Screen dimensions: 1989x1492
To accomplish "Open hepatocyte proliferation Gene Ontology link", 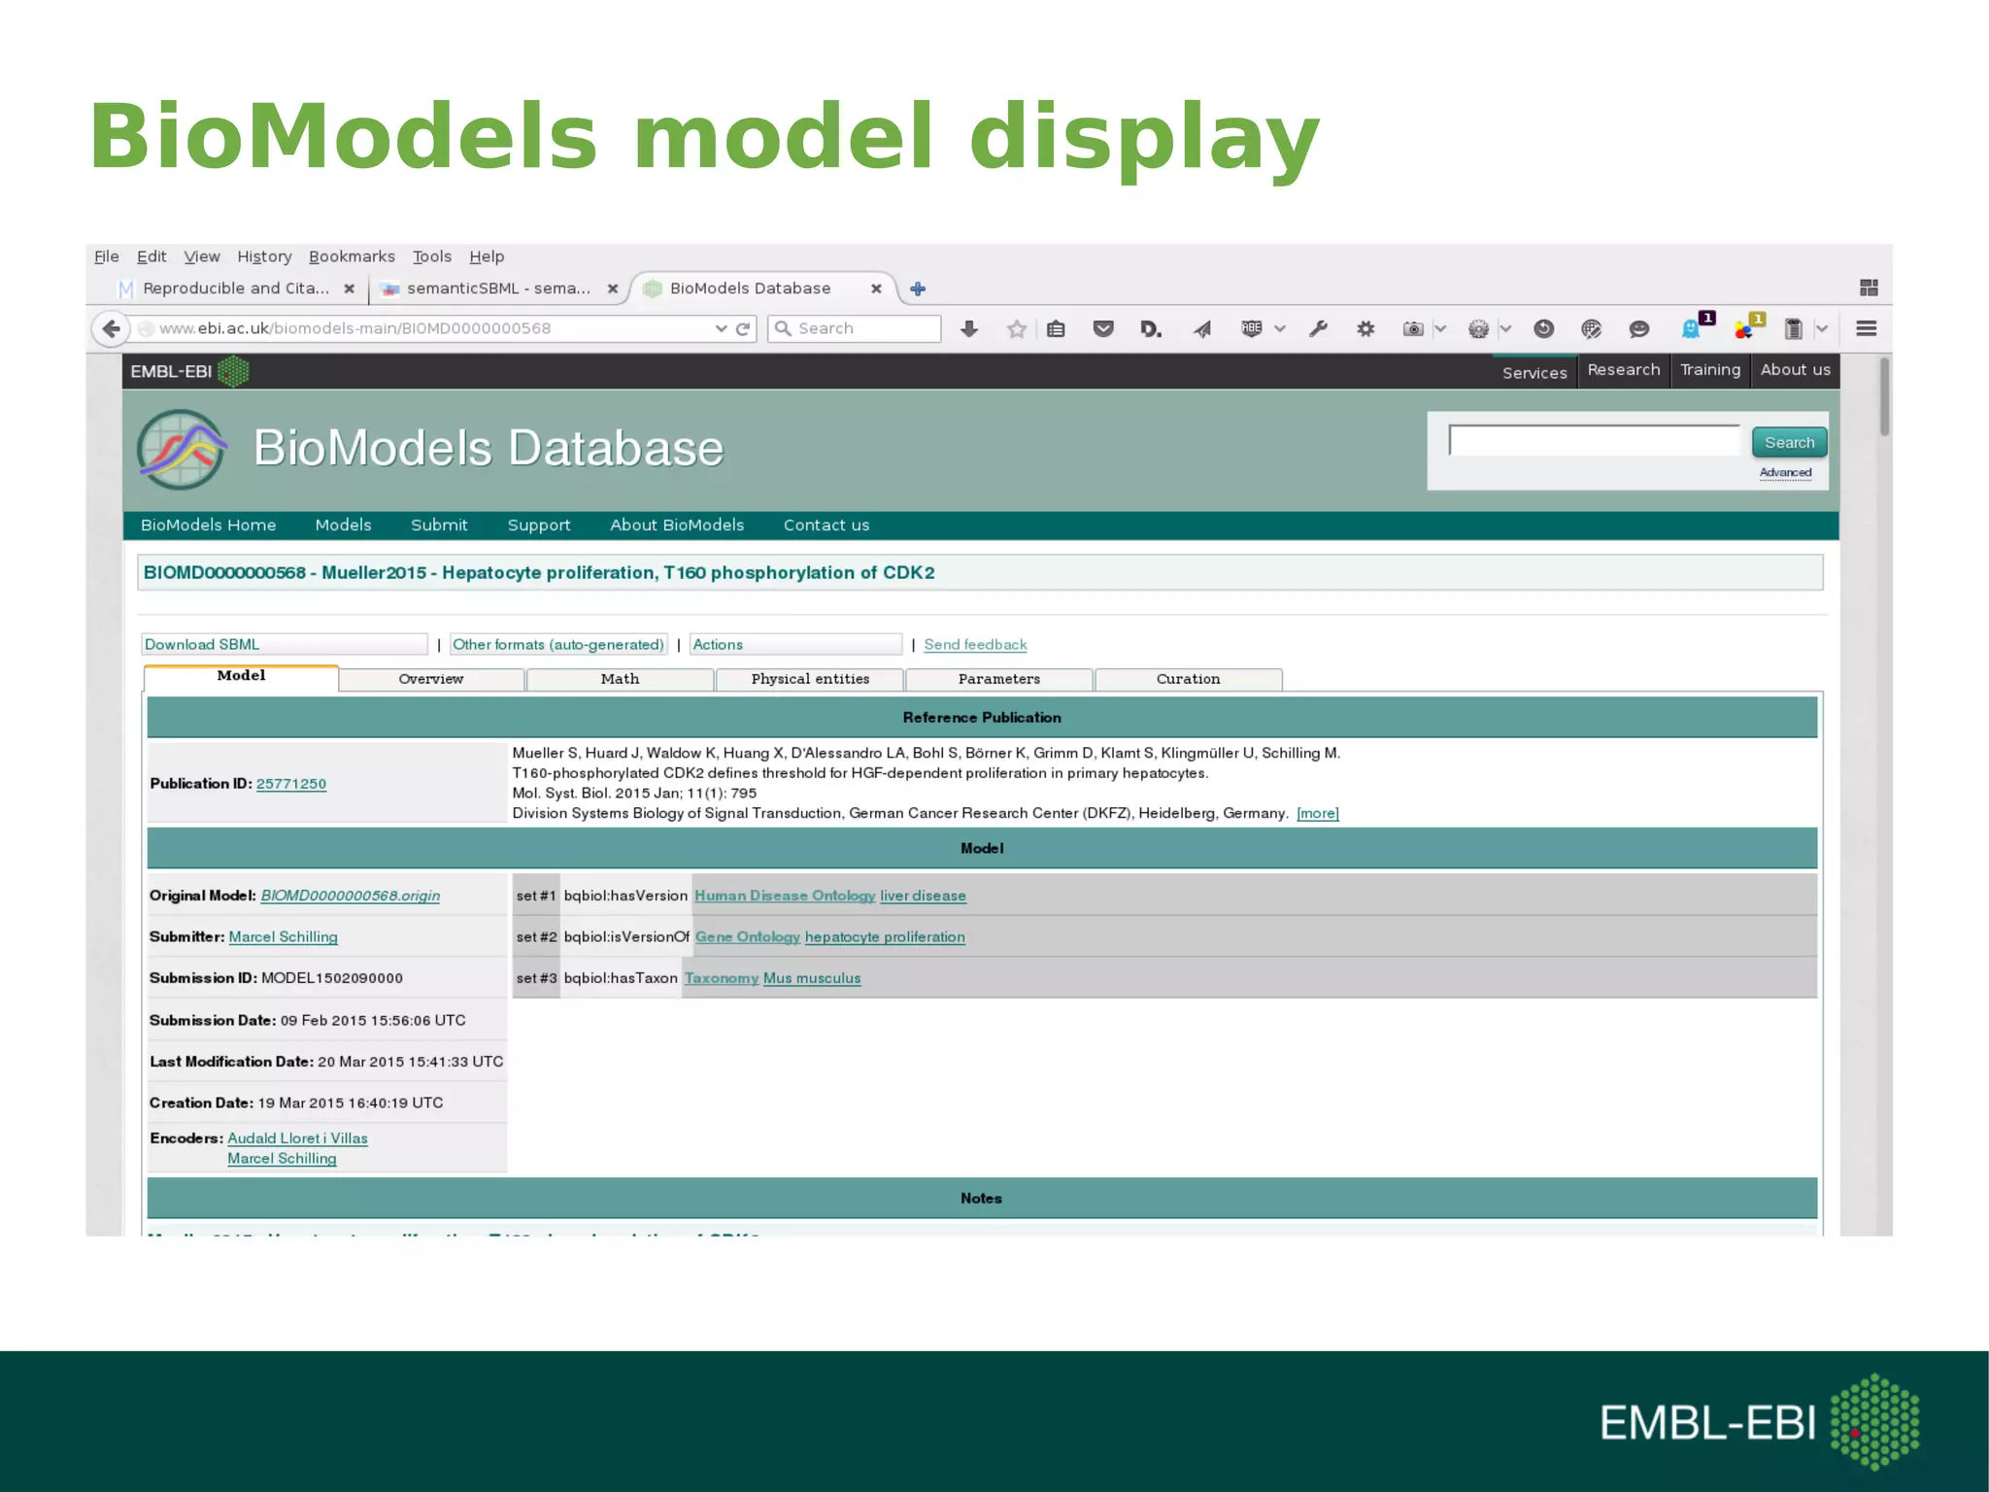I will point(885,937).
